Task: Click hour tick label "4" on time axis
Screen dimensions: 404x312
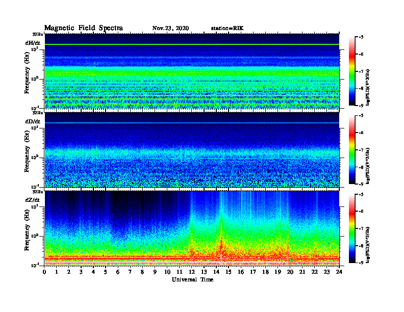Action: [93, 272]
